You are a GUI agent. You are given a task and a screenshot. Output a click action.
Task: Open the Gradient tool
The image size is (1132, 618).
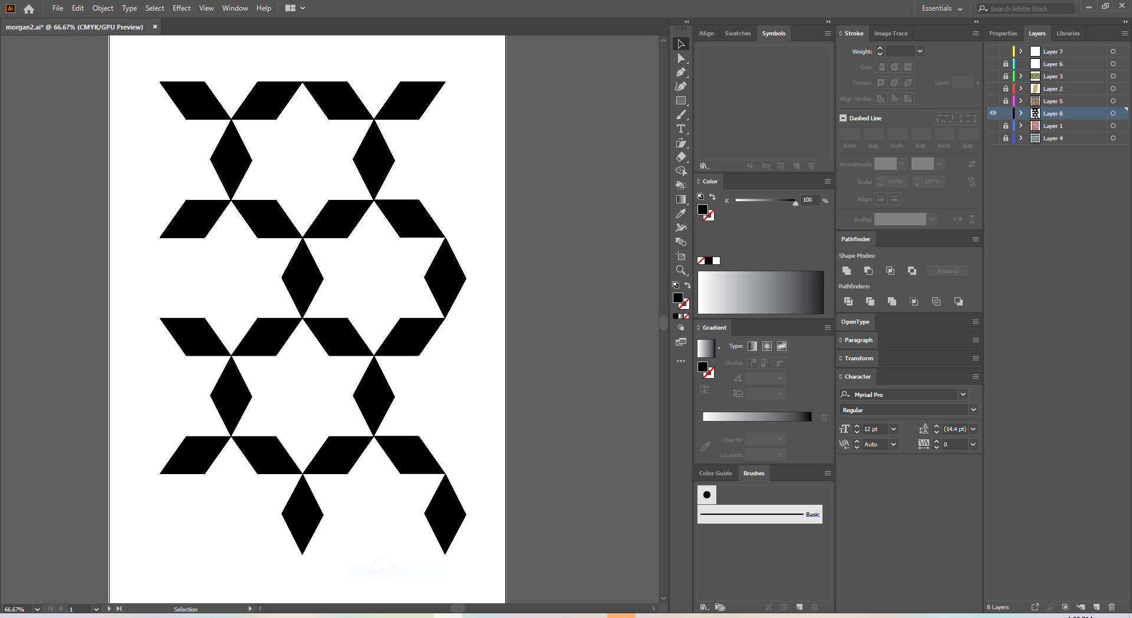681,199
